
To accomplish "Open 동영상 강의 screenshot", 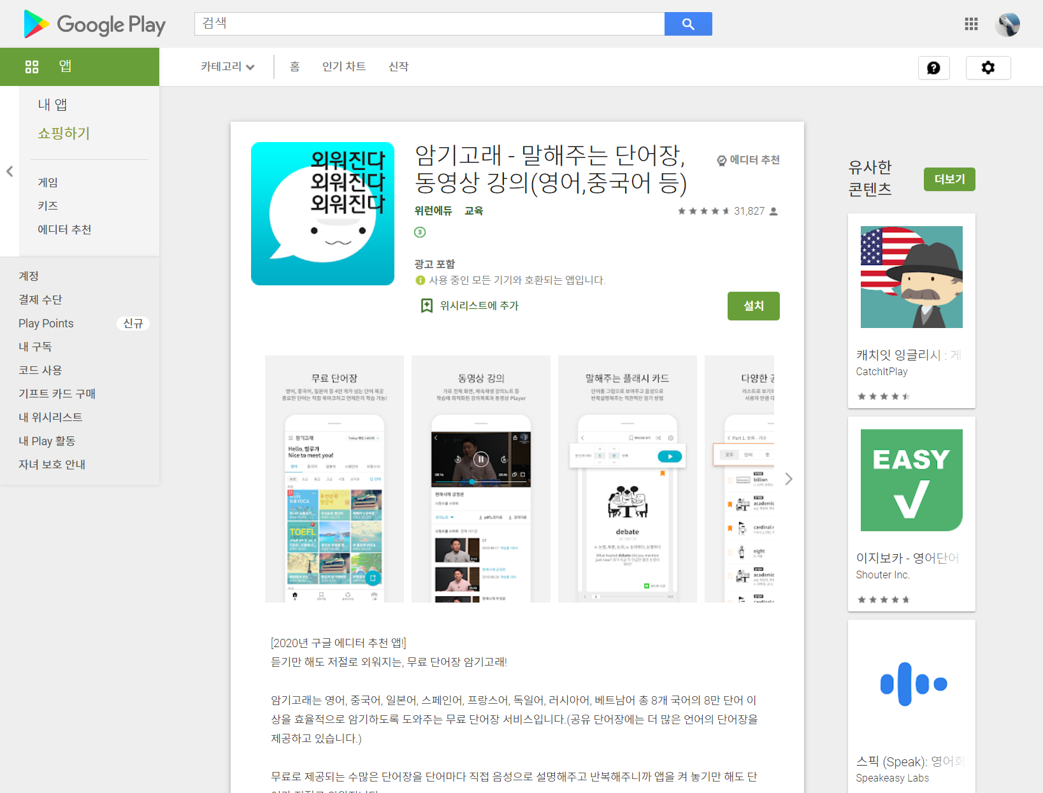I will pyautogui.click(x=481, y=479).
